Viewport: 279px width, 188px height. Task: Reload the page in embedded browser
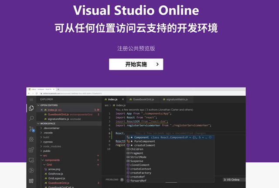coord(37,93)
